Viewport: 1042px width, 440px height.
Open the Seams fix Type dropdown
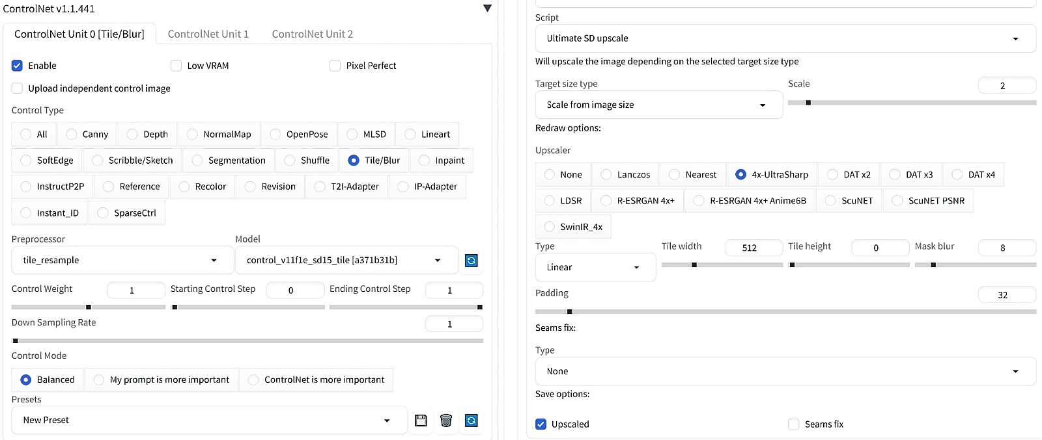785,371
